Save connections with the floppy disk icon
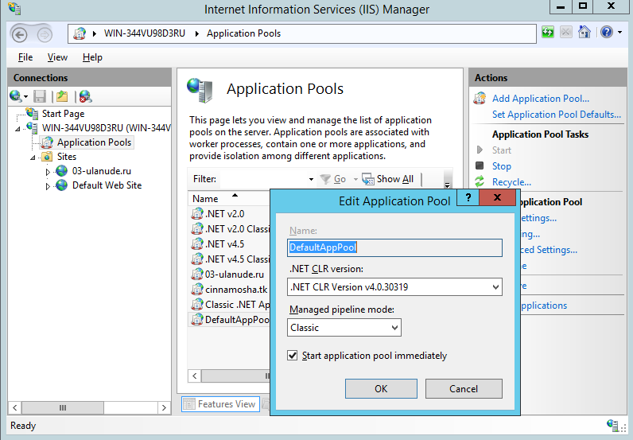 (40, 96)
